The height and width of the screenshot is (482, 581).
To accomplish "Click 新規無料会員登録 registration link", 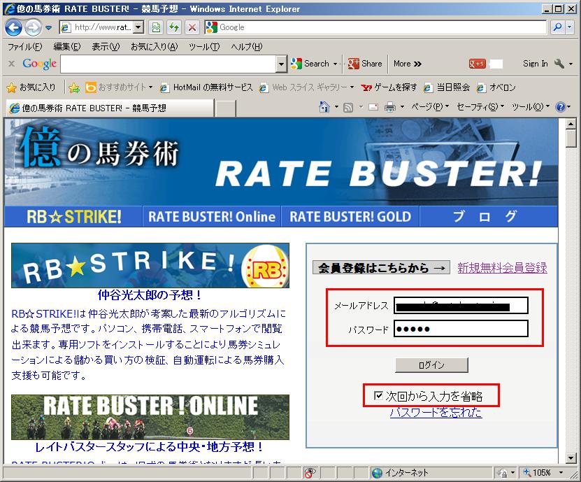I will (x=502, y=267).
